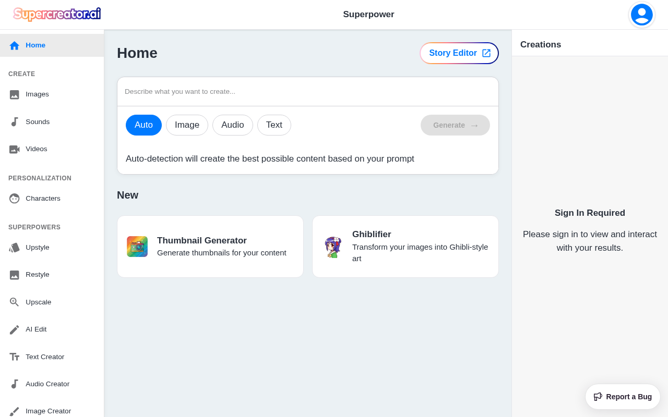668x417 pixels.
Task: Choose the Text output mode
Action: pyautogui.click(x=274, y=125)
